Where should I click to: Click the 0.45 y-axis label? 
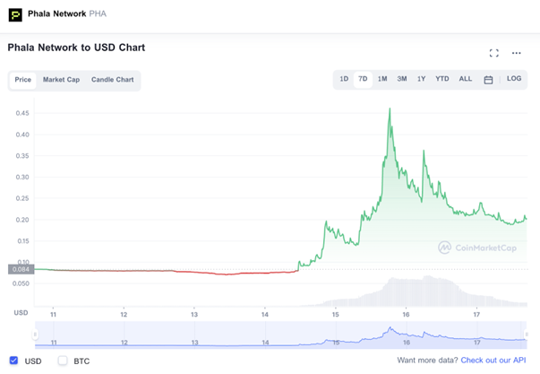tap(22, 113)
